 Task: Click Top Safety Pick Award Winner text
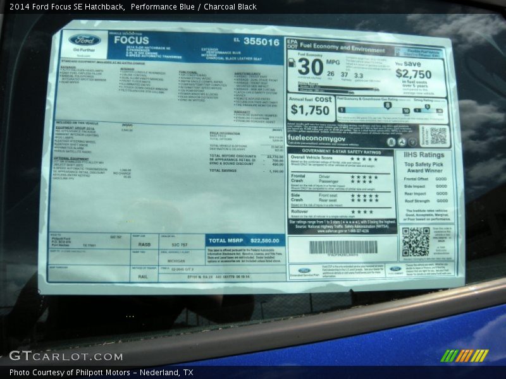point(424,167)
